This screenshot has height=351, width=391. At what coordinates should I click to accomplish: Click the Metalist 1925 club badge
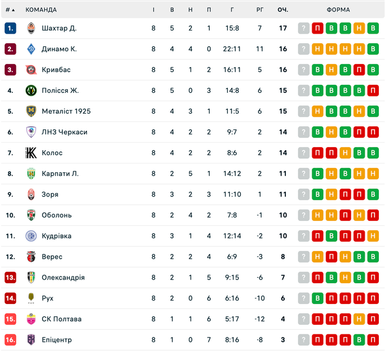coord(31,111)
